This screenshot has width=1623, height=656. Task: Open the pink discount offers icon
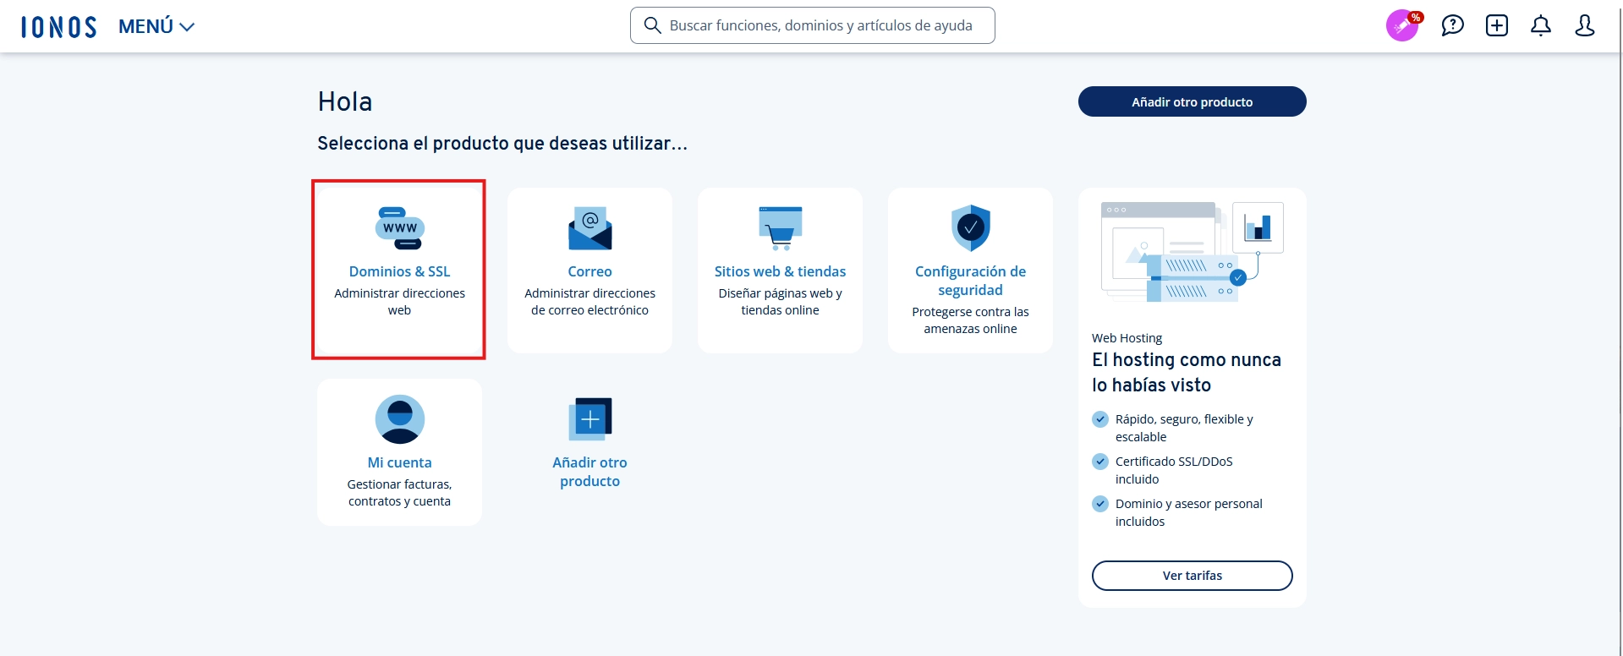pyautogui.click(x=1402, y=25)
